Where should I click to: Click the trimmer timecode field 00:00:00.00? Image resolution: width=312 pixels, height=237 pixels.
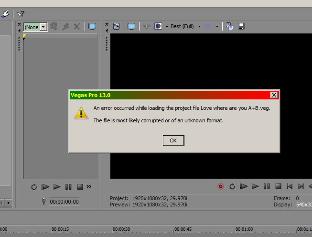tap(64, 202)
